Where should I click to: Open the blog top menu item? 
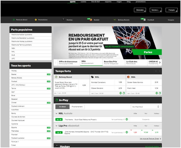(x=129, y=2)
